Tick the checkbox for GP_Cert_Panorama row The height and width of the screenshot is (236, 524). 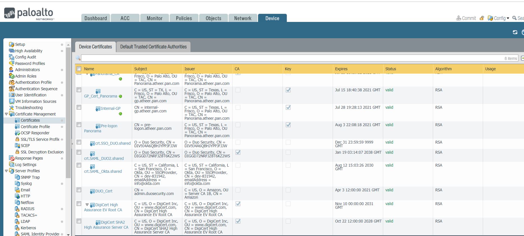[79, 90]
